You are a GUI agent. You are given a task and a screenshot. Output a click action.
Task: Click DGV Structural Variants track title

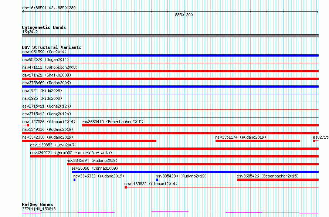(52, 47)
